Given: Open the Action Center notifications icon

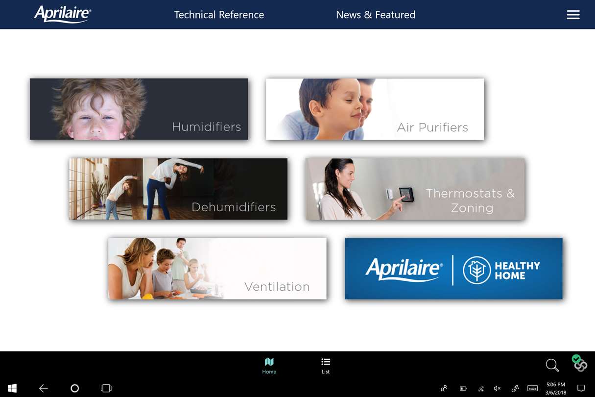Looking at the screenshot, I should coord(581,388).
